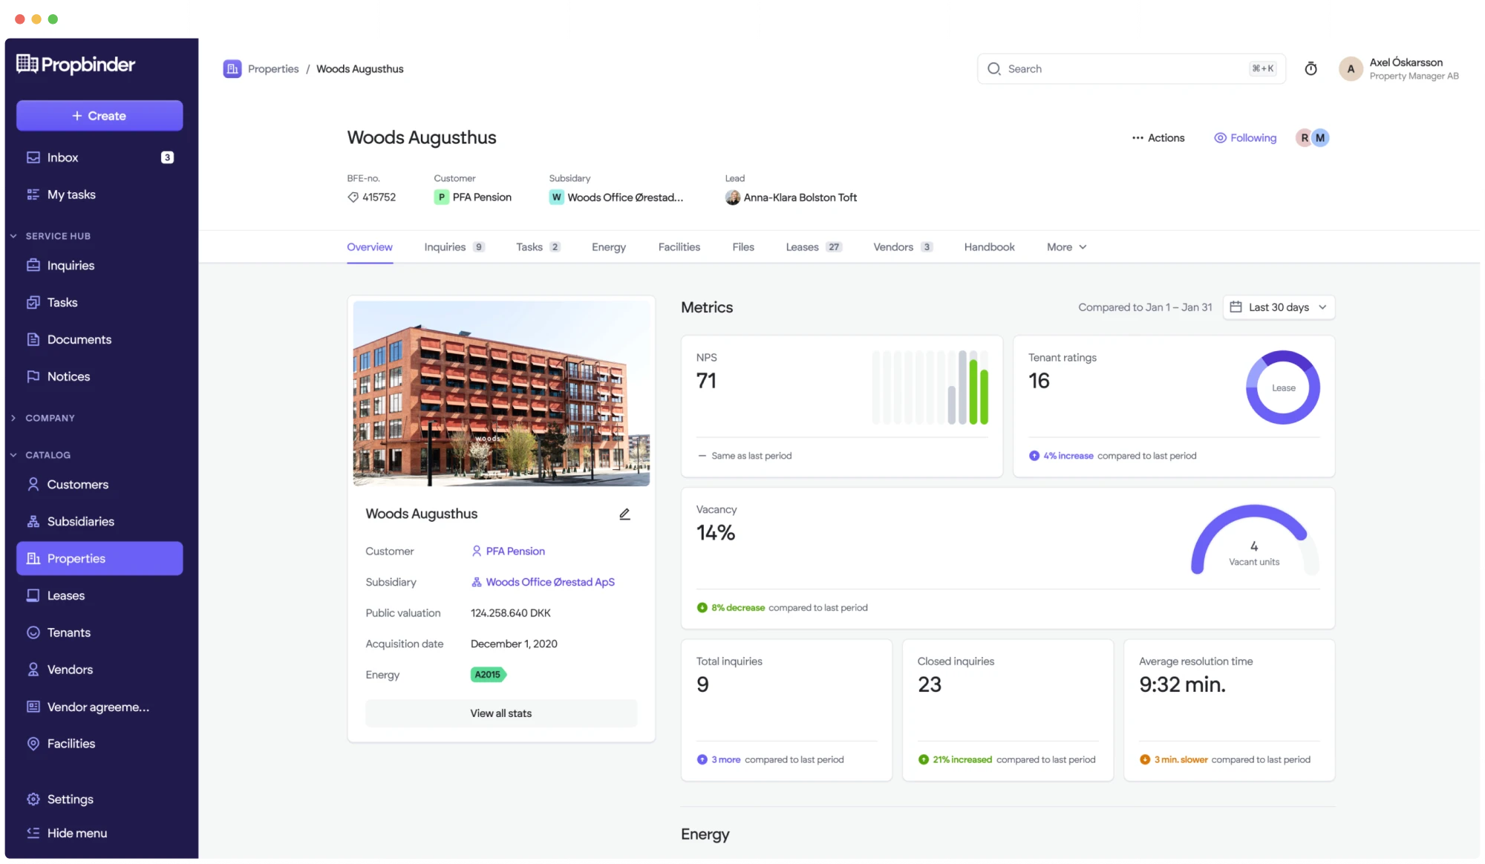Viewport: 1485px width, 864px height.
Task: Click the Woods Office Ørestad ApS link
Action: [x=549, y=581]
